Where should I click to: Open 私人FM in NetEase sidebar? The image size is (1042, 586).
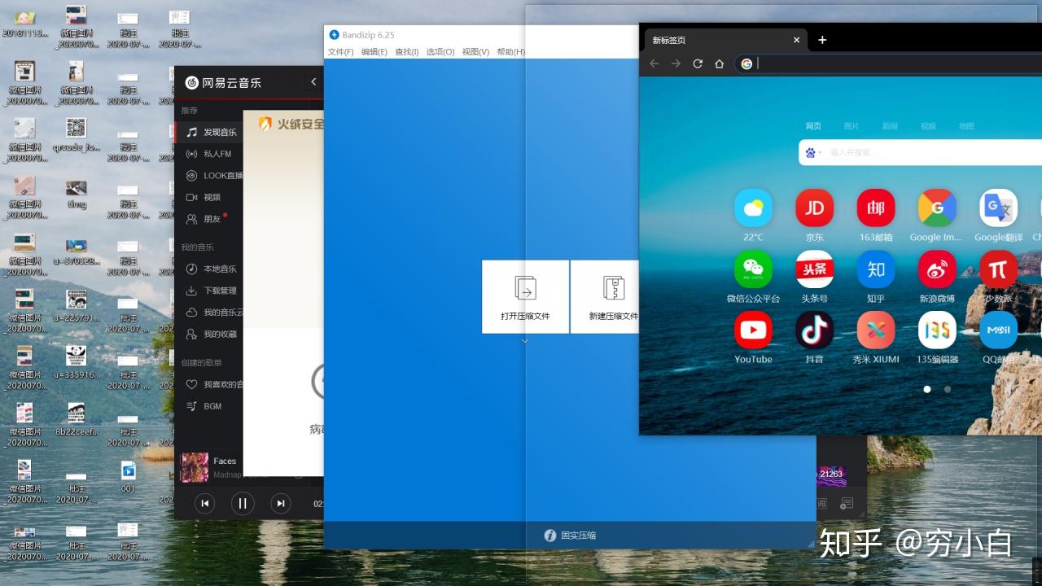(x=209, y=154)
